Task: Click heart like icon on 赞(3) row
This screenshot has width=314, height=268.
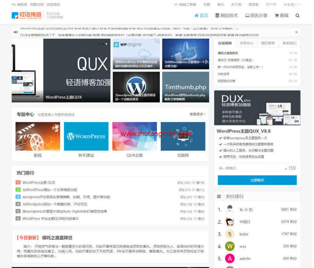Action: (x=195, y=219)
